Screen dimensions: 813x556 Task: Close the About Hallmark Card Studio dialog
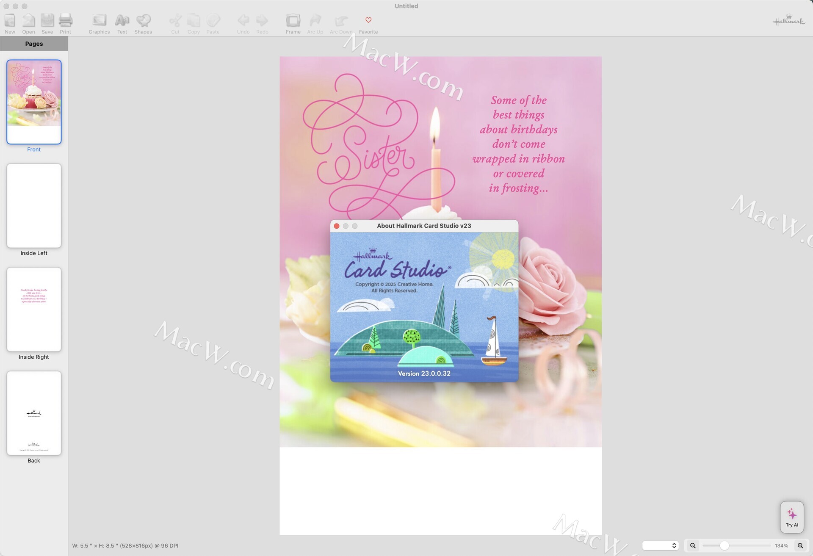click(x=337, y=226)
